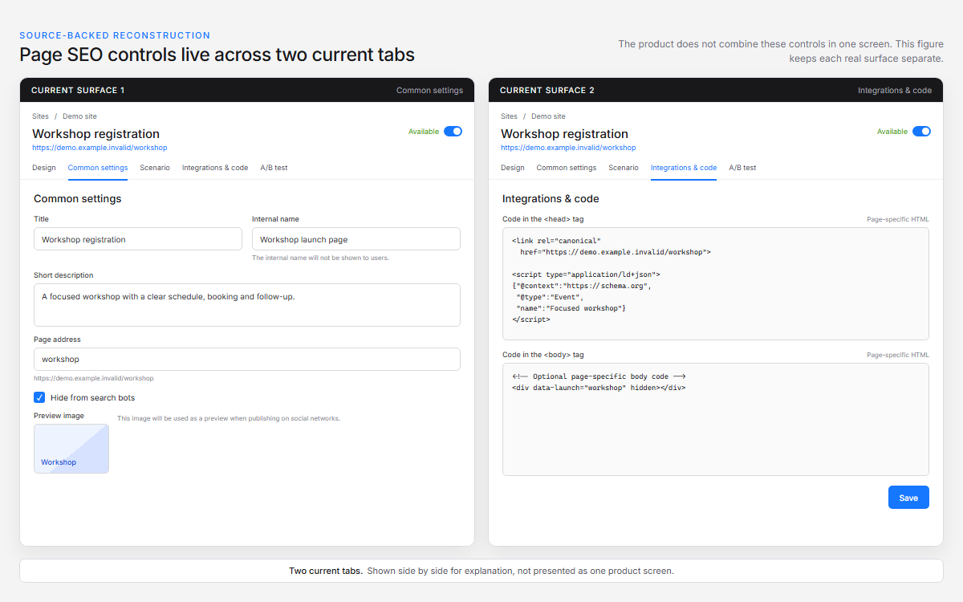This screenshot has height=602, width=963.
Task: Click Sites breadcrumb in Surface 2
Action: coord(509,116)
